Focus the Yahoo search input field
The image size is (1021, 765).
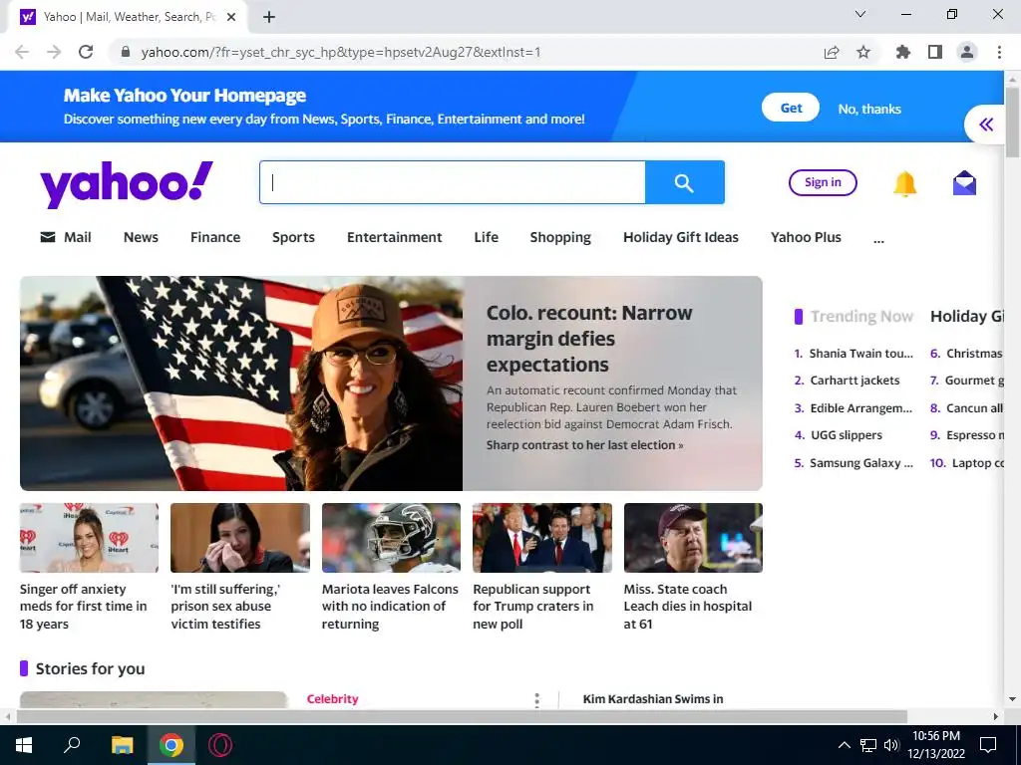(x=453, y=182)
